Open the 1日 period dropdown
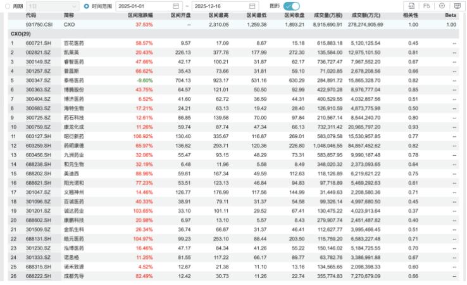Screen dimensions: 467x285 click(53, 6)
